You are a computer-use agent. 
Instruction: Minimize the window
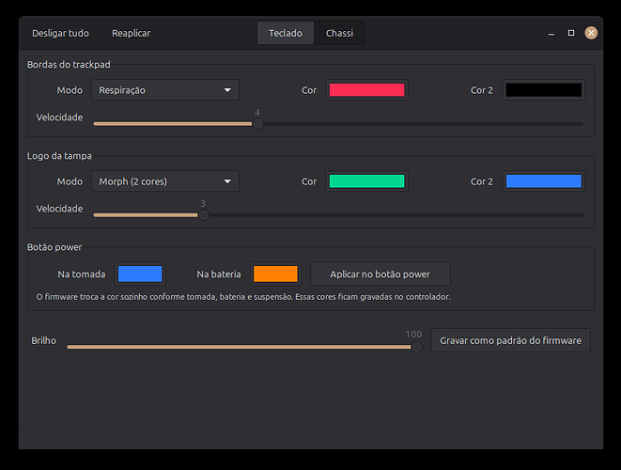(551, 33)
